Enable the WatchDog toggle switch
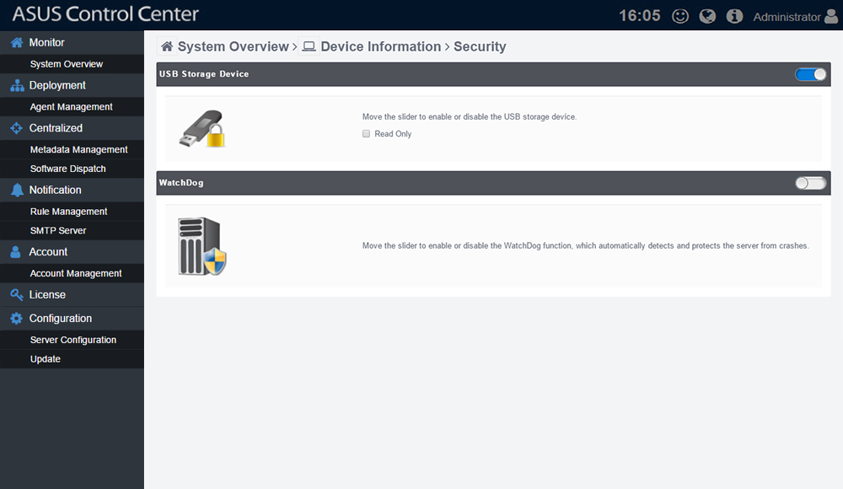 point(810,183)
